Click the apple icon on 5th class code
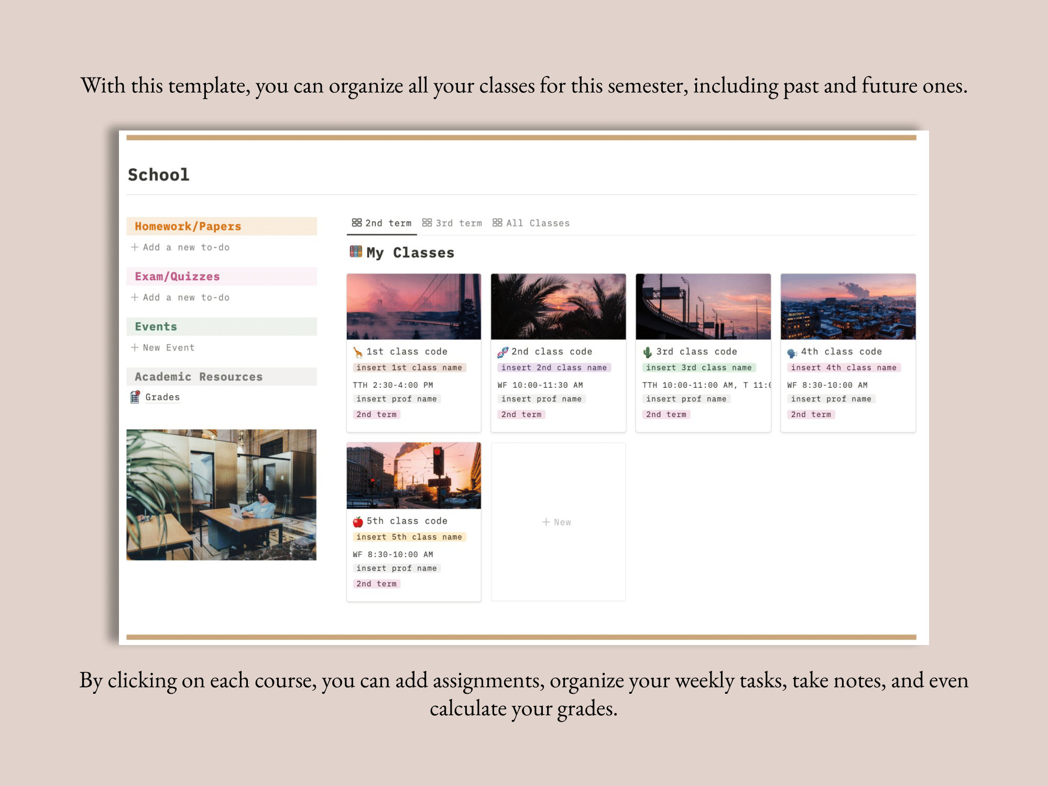The image size is (1048, 786). point(357,521)
